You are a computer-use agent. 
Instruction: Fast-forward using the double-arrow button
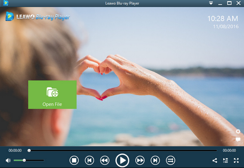tap(140, 160)
